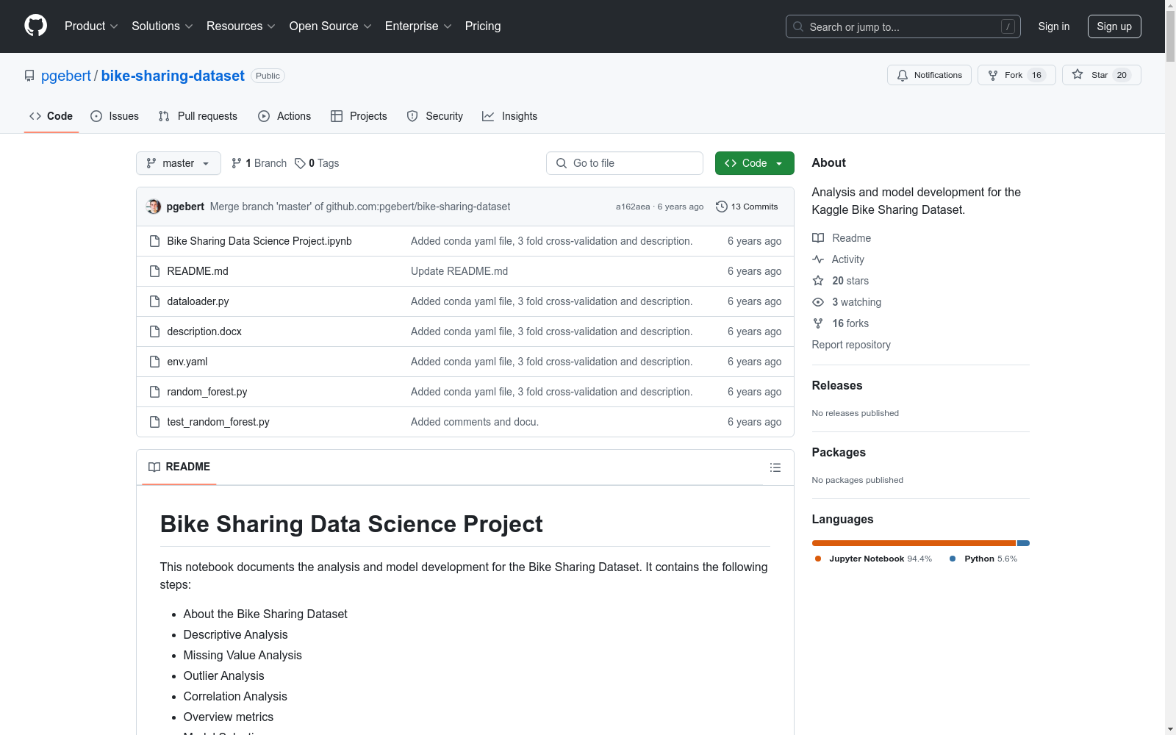Click the star icon beside 20 stars
The image size is (1176, 735).
tap(818, 281)
